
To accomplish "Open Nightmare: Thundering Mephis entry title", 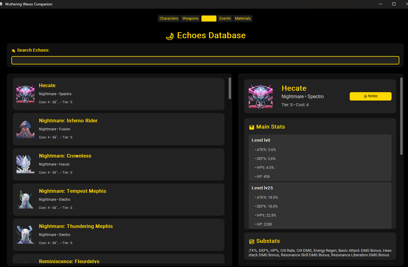I will (76, 226).
